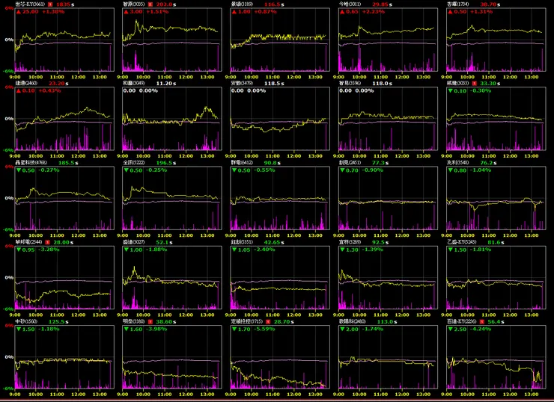Click the 定穎投控(3715) stock name

(246, 321)
